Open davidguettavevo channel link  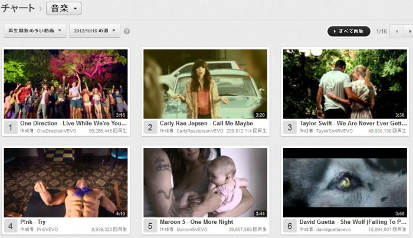pos(333,229)
